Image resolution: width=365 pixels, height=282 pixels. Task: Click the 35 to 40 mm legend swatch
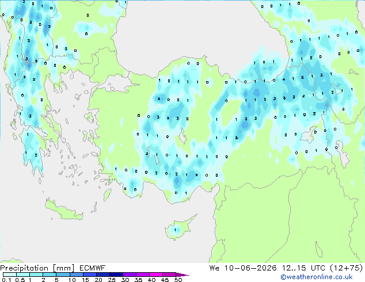(142, 275)
